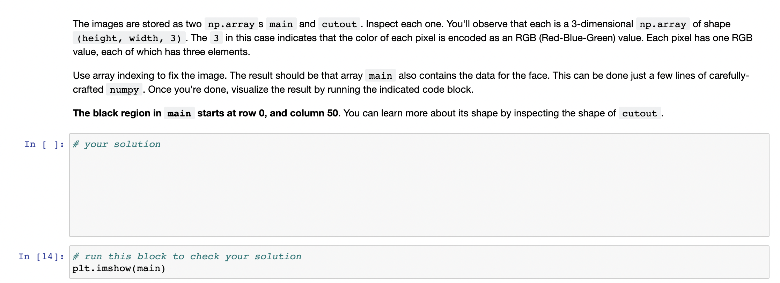Click the np.array code before 'of shape'
The image size is (780, 283).
coord(663,24)
